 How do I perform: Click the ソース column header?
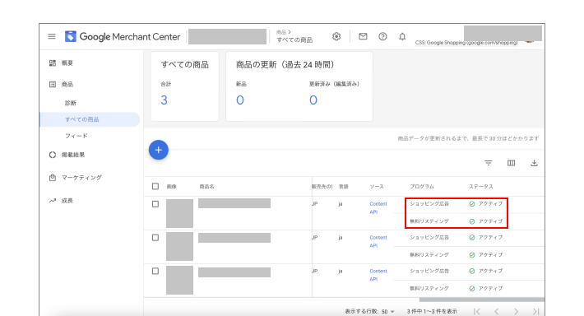[x=377, y=186]
